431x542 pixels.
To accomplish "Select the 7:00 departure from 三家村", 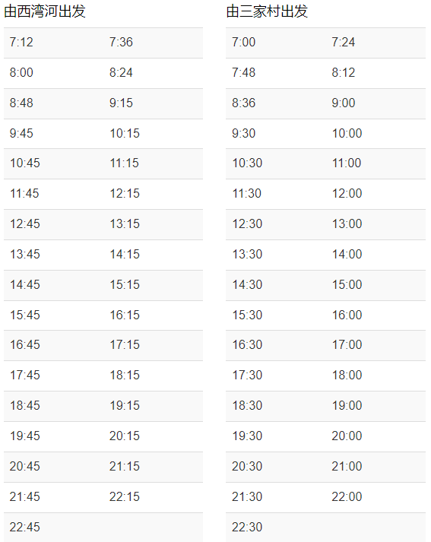I will click(x=244, y=42).
